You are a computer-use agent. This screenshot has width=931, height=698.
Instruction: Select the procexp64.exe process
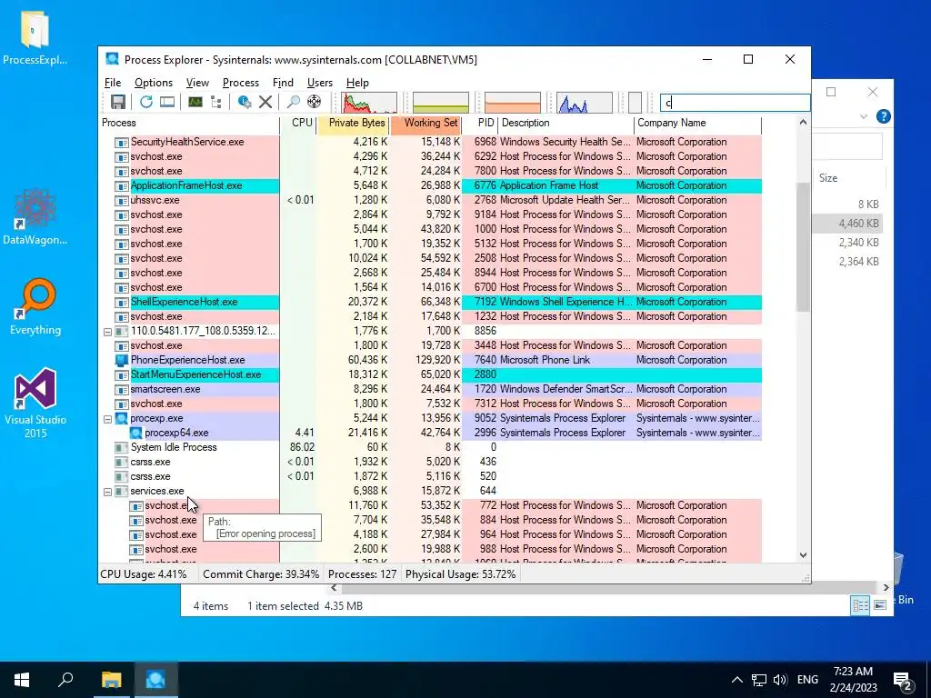tap(430, 433)
